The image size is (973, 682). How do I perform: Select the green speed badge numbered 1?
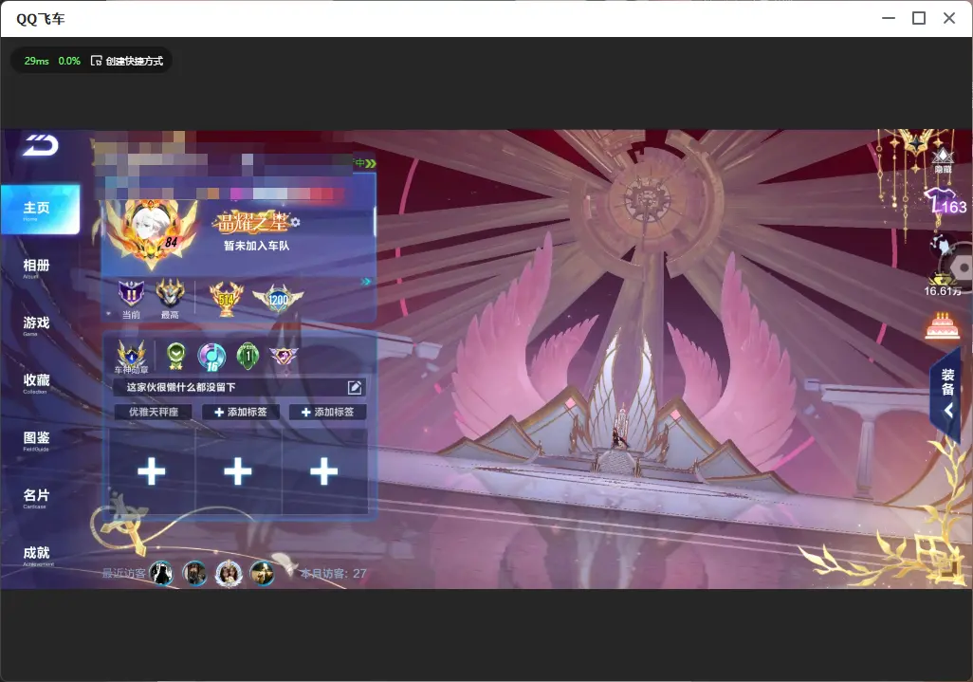pos(248,356)
